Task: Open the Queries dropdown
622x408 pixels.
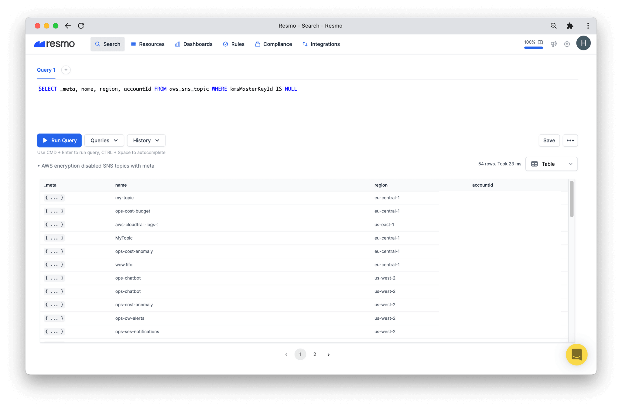Action: (104, 140)
